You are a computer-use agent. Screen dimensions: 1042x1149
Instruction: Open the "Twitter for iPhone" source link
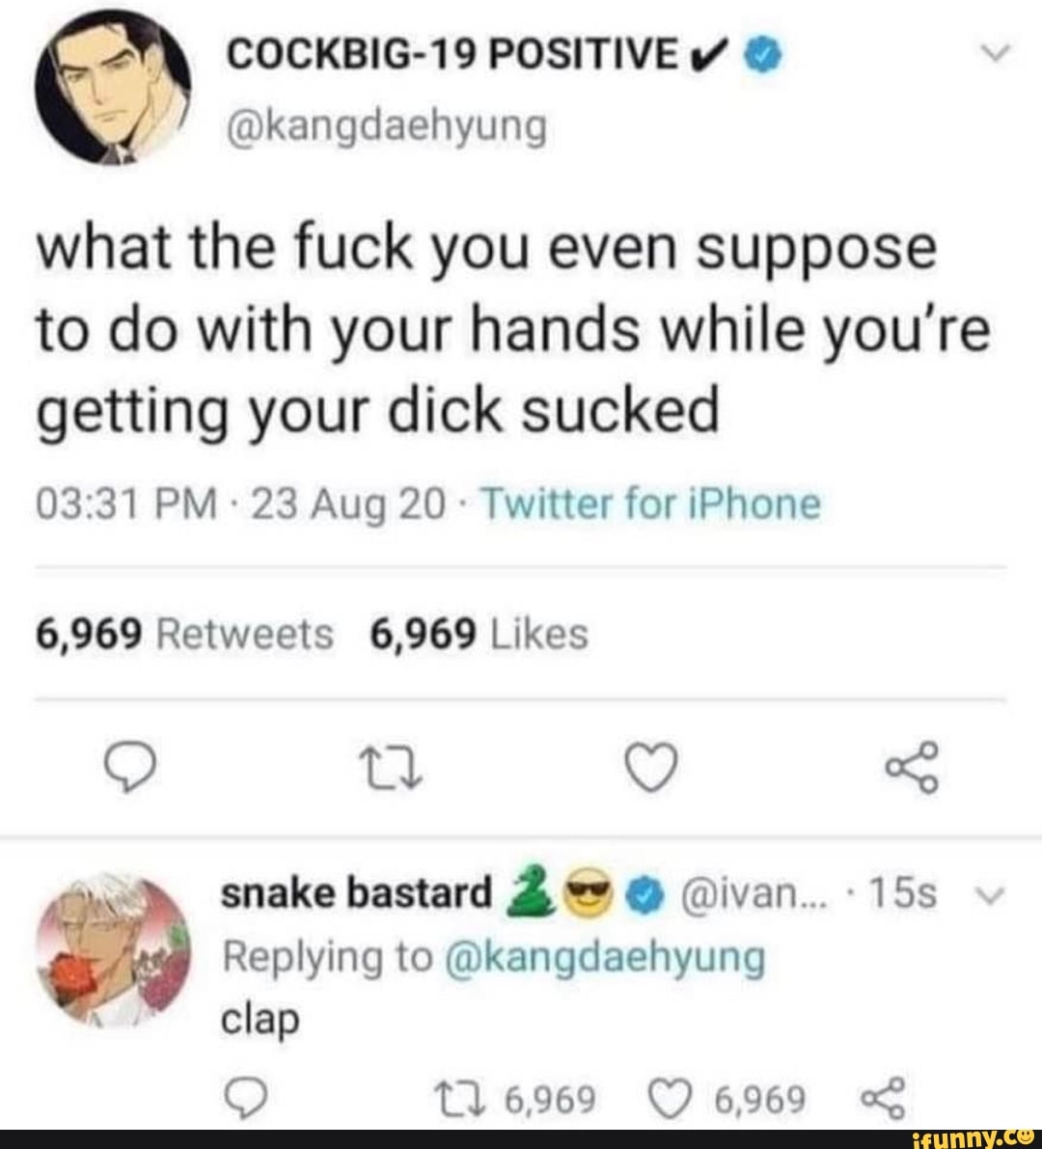click(x=650, y=504)
